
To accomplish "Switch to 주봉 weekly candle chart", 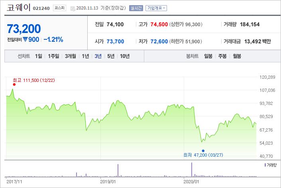I will (x=222, y=56).
